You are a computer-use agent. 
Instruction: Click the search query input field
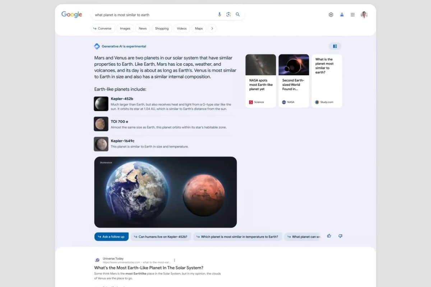click(154, 15)
